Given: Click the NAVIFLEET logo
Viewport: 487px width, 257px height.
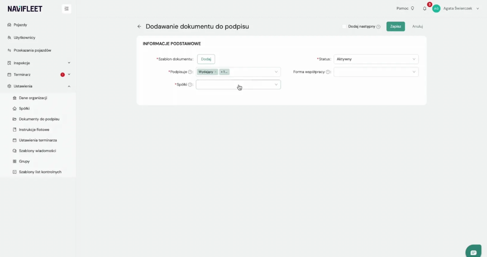Looking at the screenshot, I should coord(25,9).
